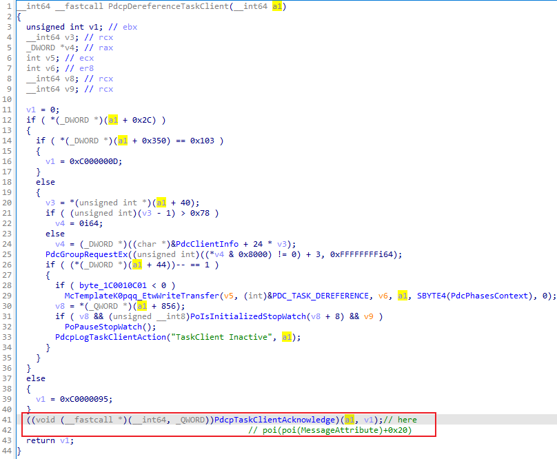Click PdcpLogTaskClientAction function call

tap(110, 337)
